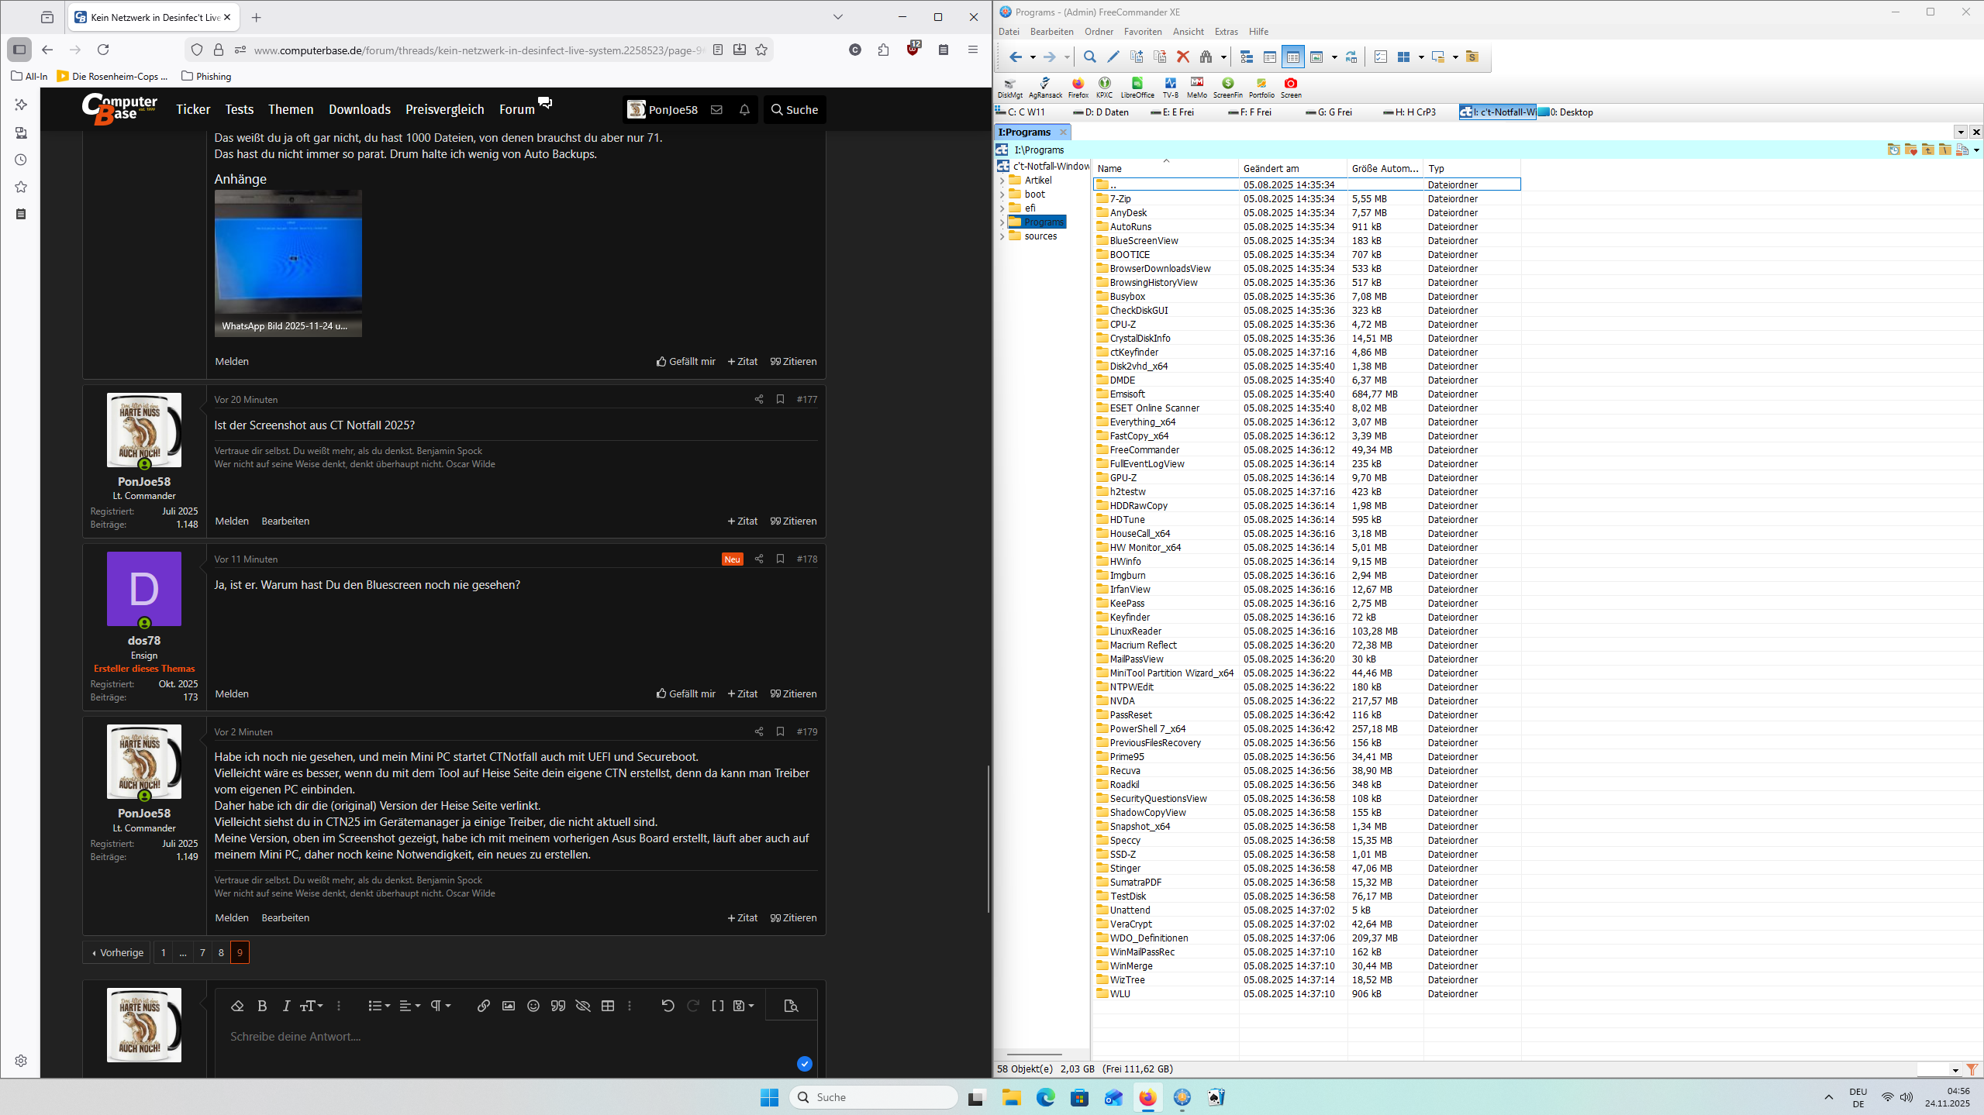This screenshot has width=1984, height=1115.
Task: Switch to the D: D Daten drive tab
Action: pyautogui.click(x=1101, y=112)
